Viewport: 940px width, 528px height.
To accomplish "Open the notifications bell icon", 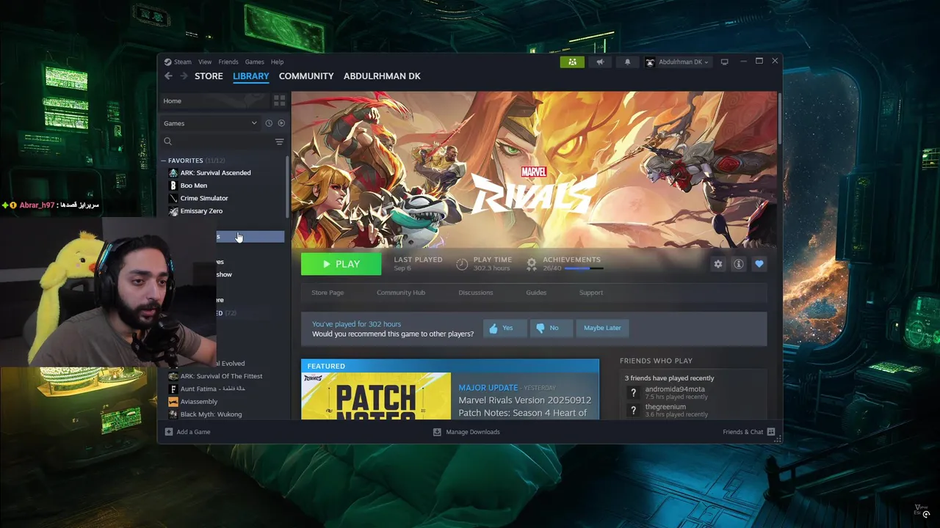I will 627,62.
